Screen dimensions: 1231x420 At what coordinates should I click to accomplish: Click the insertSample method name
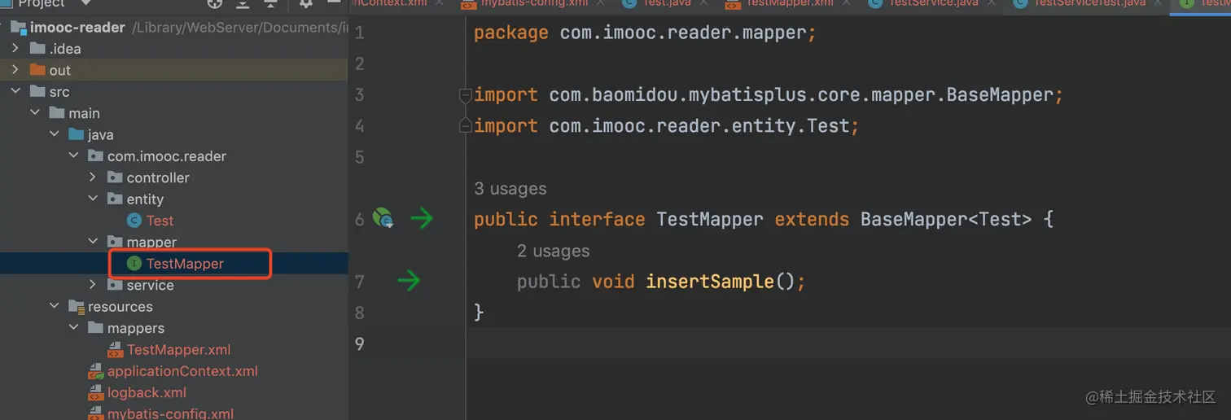coord(709,282)
